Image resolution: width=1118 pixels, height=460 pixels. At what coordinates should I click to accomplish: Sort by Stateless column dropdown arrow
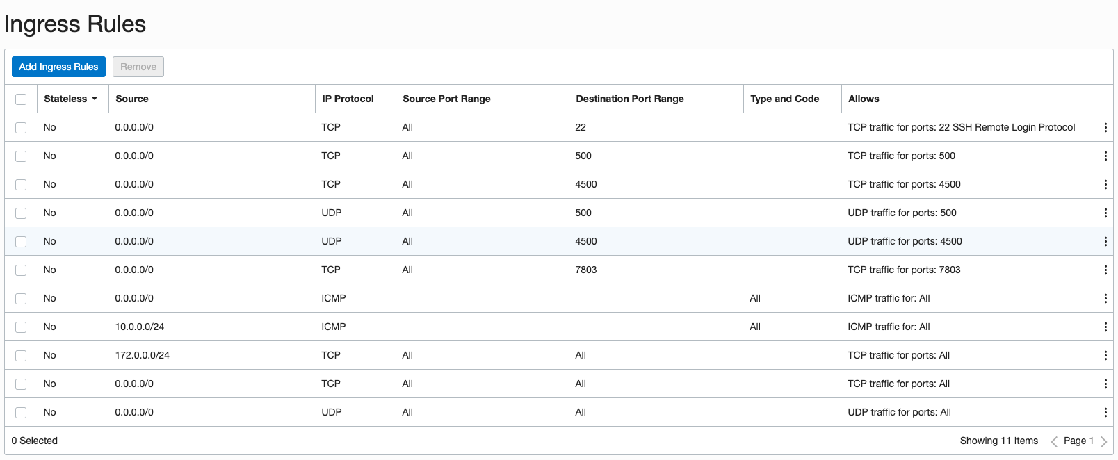[x=95, y=99]
